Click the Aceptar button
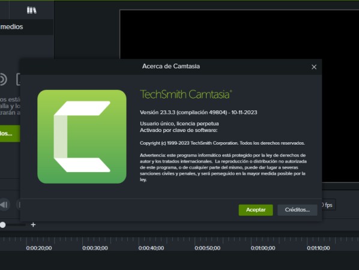This screenshot has width=359, height=270. pyautogui.click(x=256, y=210)
